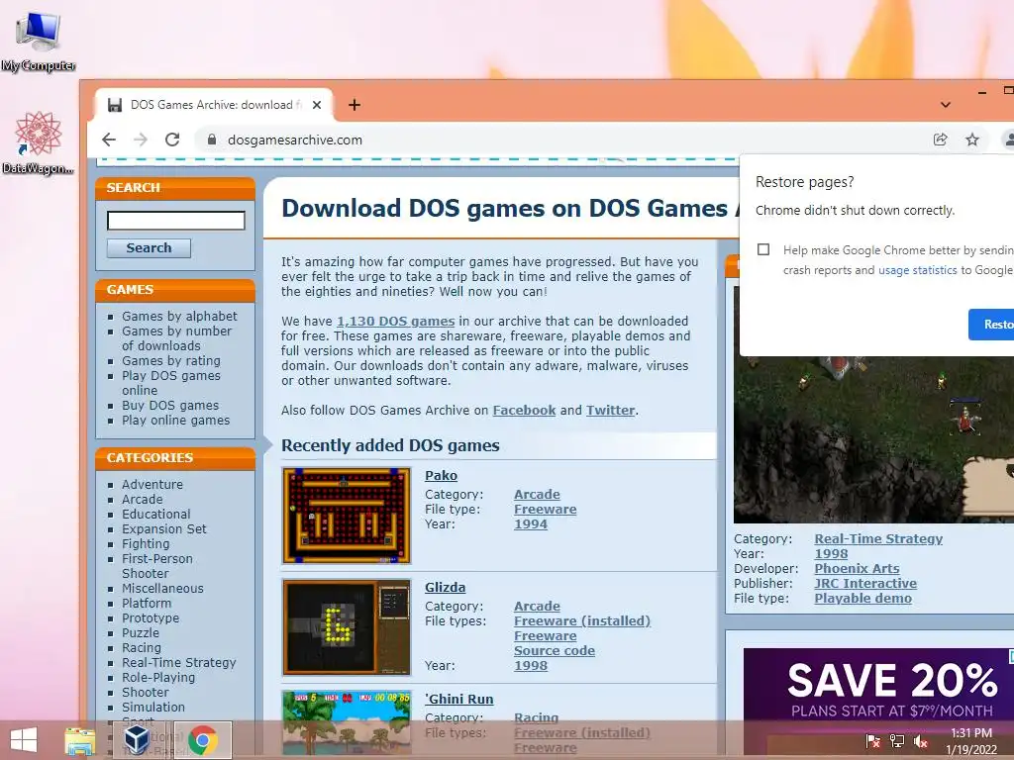Enable the crash reports checkbox
1014x760 pixels.
[763, 249]
